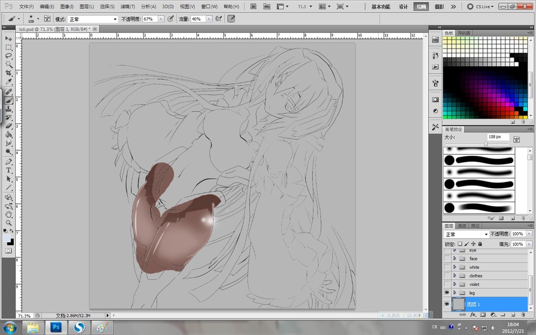Image resolution: width=536 pixels, height=335 pixels.
Task: Open the brush mode dropdown
Action: (93, 19)
